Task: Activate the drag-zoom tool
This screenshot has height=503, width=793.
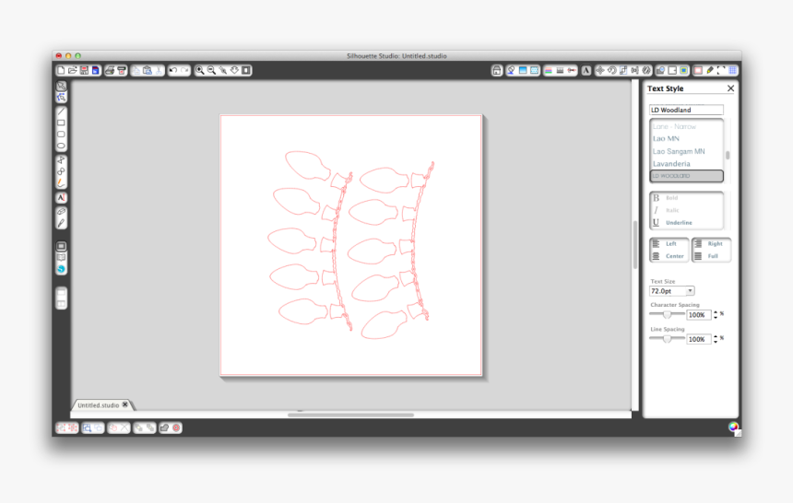Action: (223, 70)
